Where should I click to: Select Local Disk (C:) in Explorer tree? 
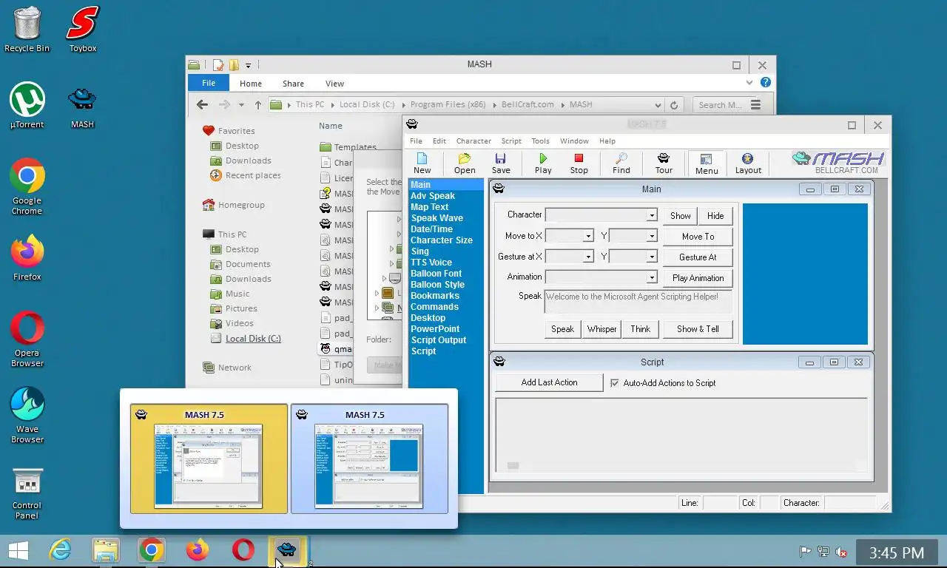click(x=253, y=338)
